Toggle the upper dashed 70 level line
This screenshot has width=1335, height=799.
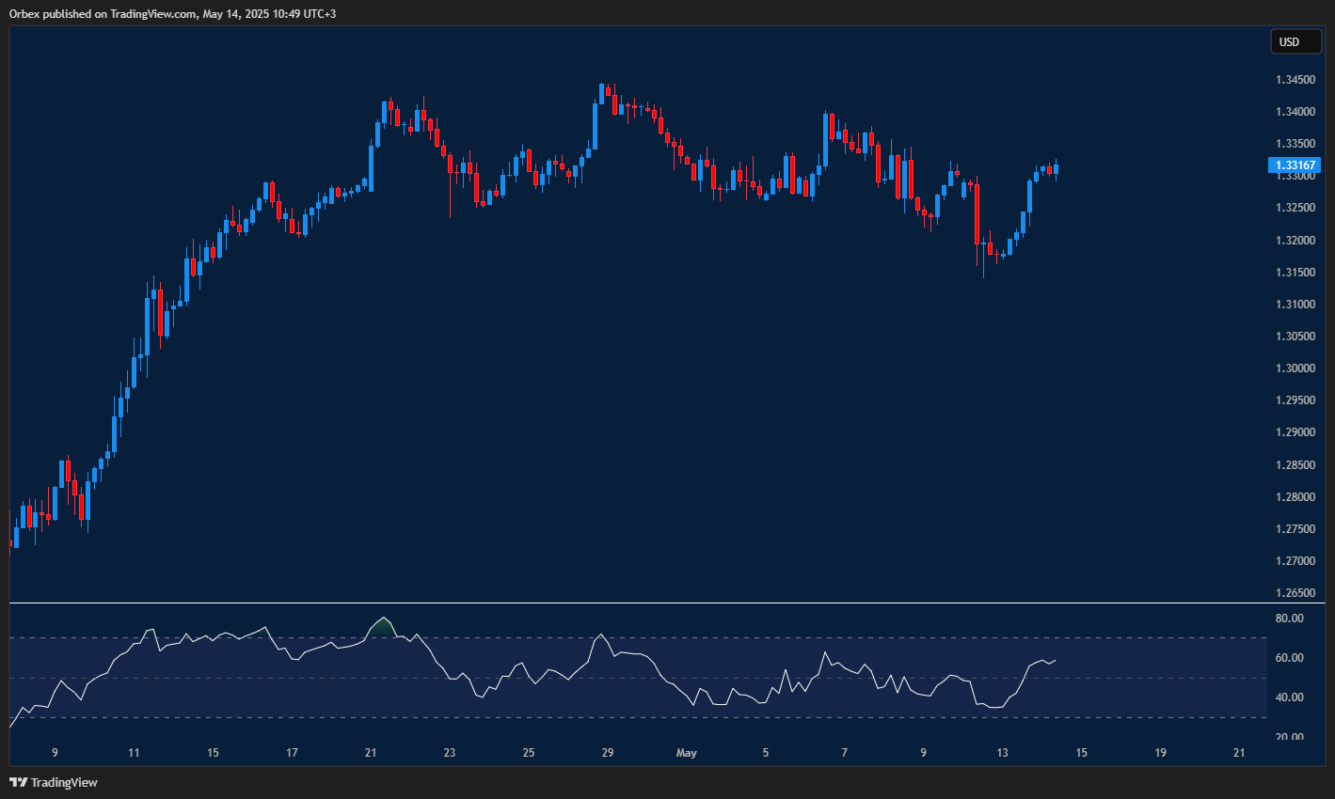[659, 636]
